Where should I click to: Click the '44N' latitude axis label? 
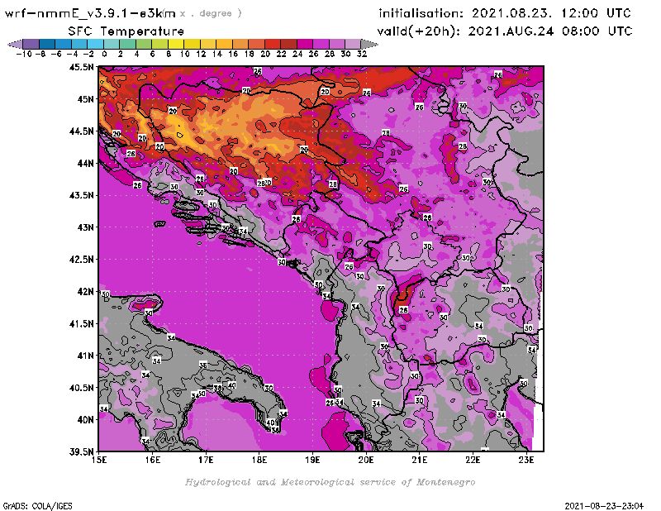(86, 163)
